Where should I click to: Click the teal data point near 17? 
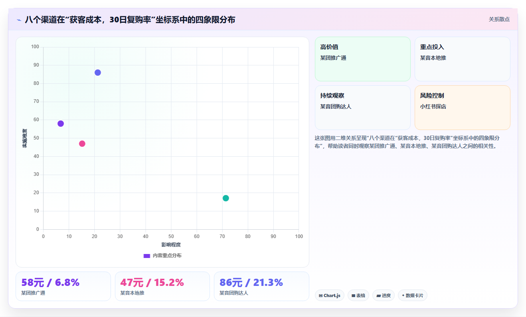click(x=226, y=198)
